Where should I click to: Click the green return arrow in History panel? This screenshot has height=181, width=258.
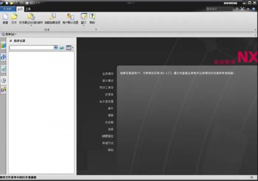(x=61, y=48)
